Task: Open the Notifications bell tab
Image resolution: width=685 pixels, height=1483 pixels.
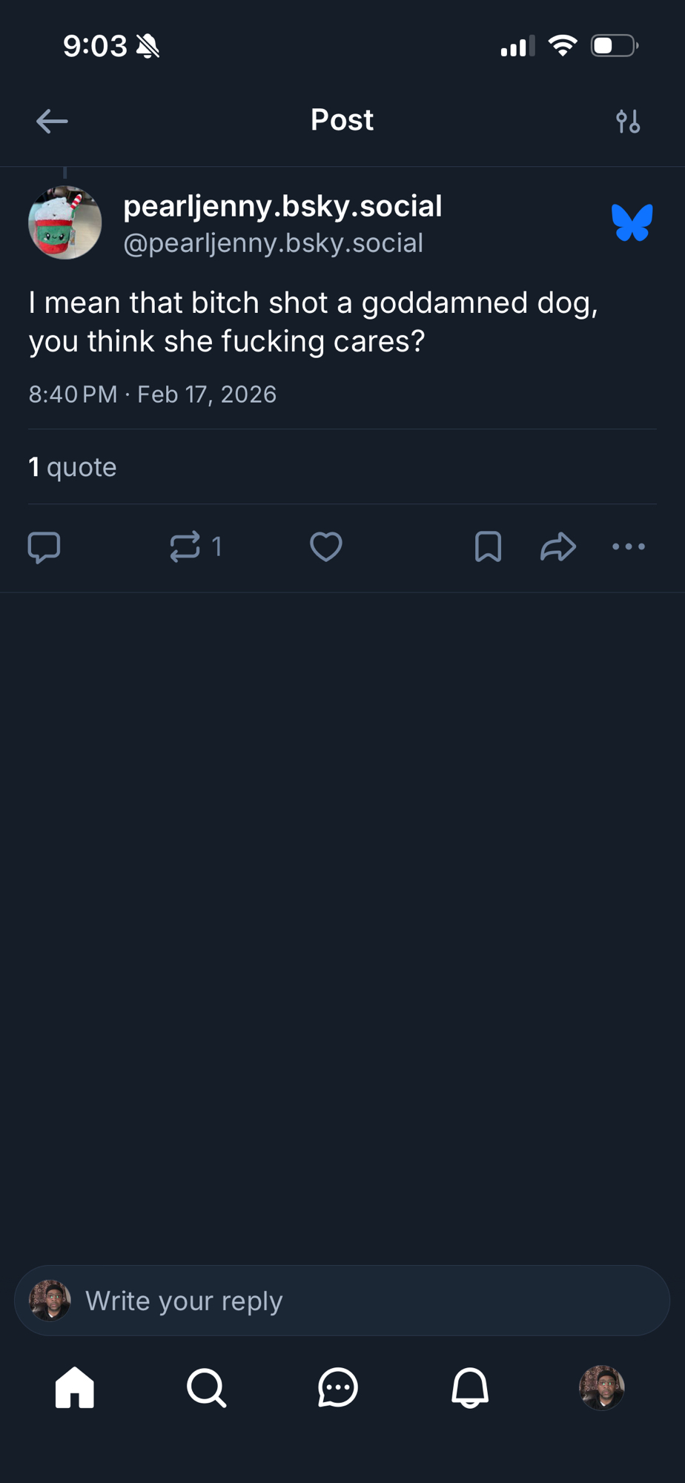Action: [x=470, y=1387]
